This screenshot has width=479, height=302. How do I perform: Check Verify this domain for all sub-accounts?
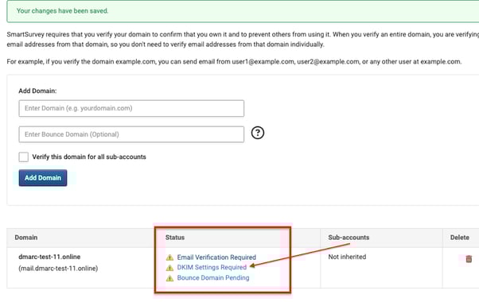pos(24,157)
